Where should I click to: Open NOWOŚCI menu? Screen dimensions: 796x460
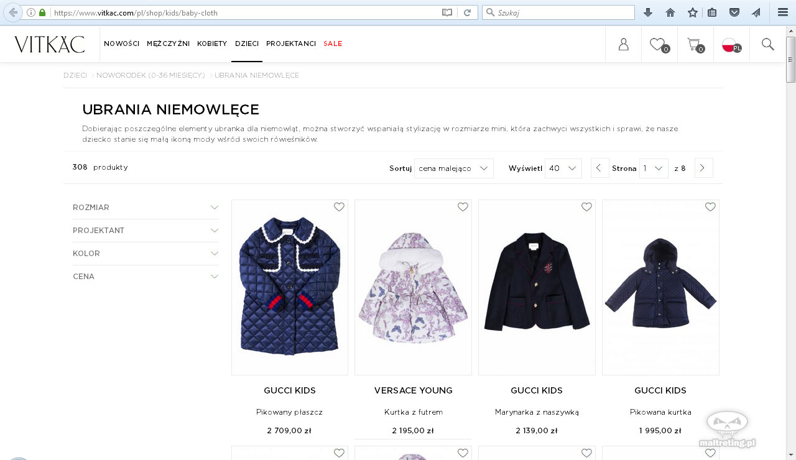point(122,44)
